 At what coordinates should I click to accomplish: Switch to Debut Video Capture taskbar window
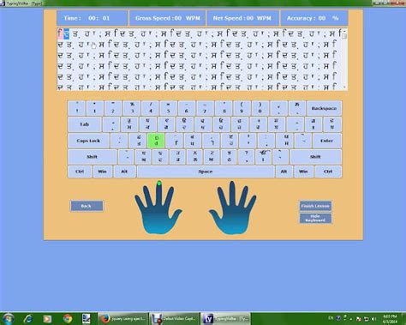pyautogui.click(x=175, y=318)
